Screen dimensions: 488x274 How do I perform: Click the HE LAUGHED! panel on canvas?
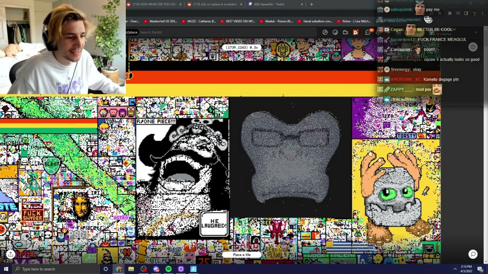214,224
